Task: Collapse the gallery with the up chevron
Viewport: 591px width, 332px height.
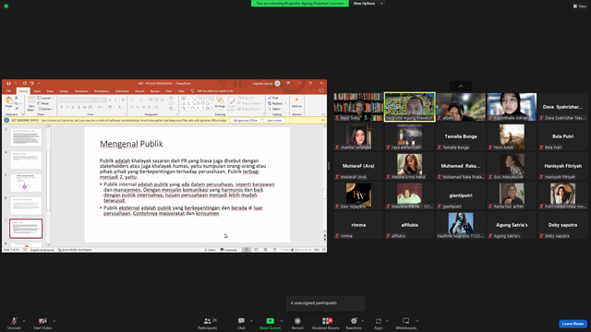Action: pos(461,86)
